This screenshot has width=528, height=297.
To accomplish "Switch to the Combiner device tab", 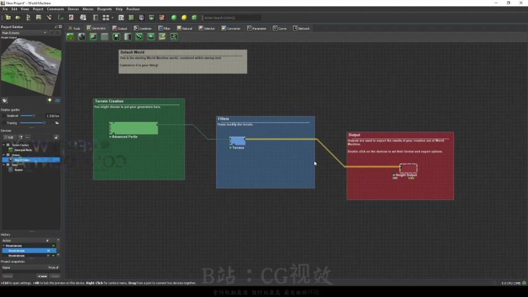I will tap(143, 29).
